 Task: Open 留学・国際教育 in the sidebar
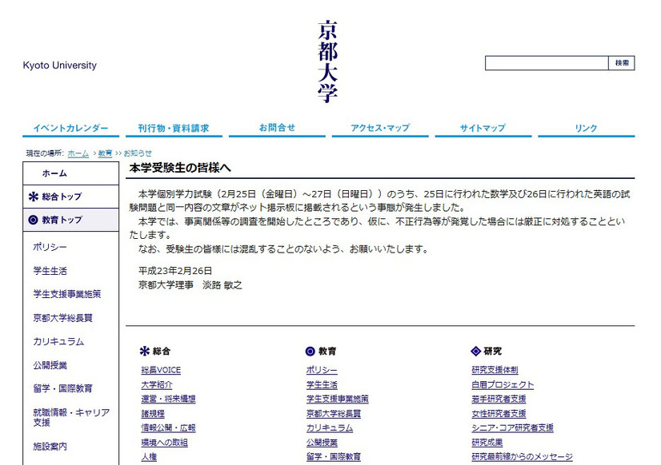click(62, 388)
